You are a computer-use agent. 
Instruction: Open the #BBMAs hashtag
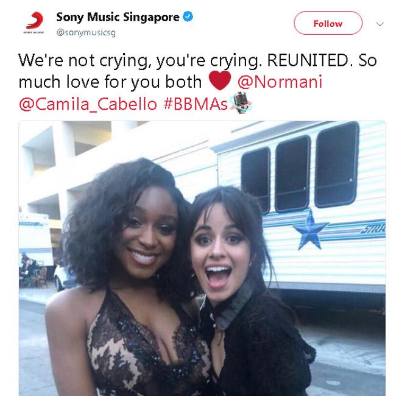pos(196,104)
